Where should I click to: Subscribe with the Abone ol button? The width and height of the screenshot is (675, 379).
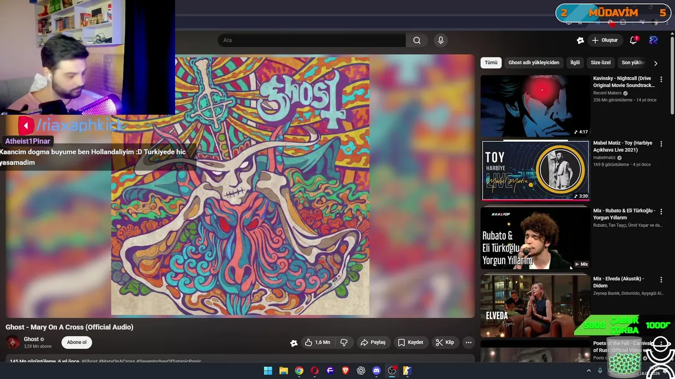click(x=76, y=343)
